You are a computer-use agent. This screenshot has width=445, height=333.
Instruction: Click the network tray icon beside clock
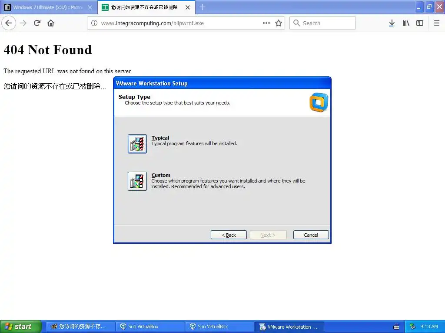tap(413, 327)
